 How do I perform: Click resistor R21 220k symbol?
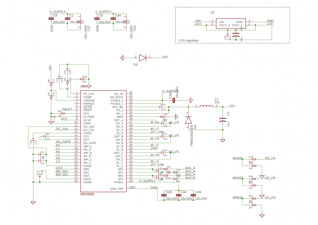(x=82, y=79)
